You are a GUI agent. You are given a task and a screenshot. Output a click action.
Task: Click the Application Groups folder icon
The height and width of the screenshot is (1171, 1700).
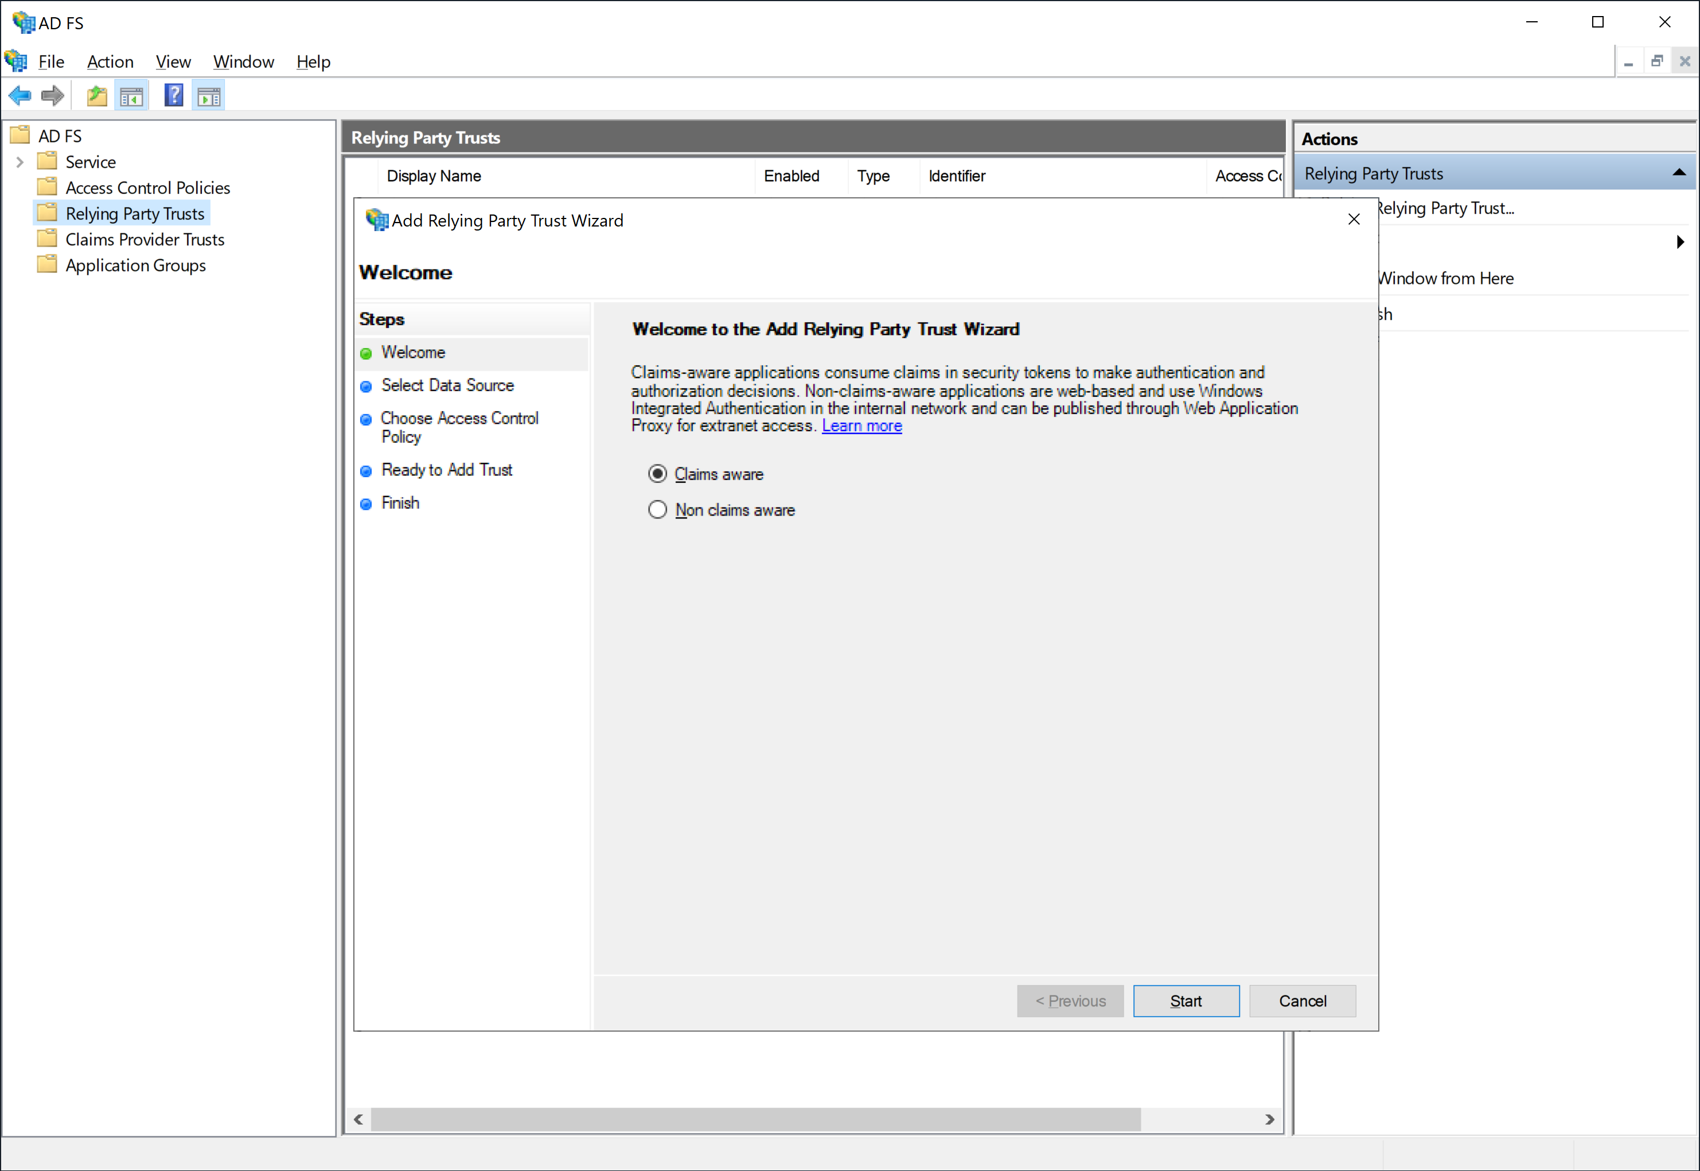pyautogui.click(x=47, y=264)
